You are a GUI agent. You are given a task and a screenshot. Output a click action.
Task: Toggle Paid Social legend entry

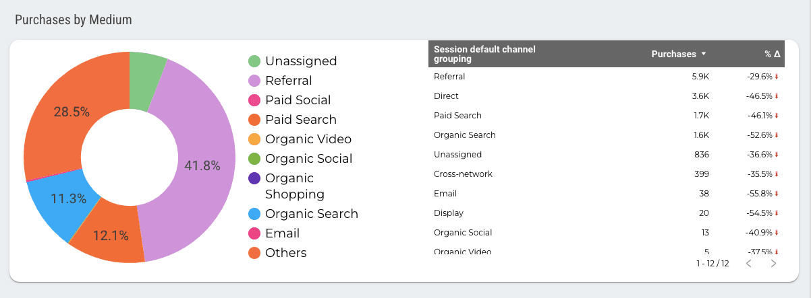pos(298,100)
